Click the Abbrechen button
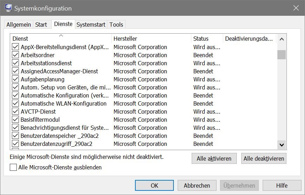Viewport: 305px width, 195px height. tap(197, 186)
